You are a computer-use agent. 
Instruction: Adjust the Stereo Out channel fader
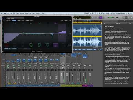(83, 74)
